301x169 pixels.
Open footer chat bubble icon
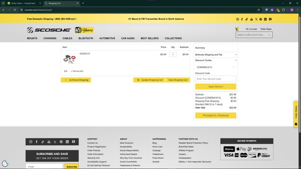73,142
